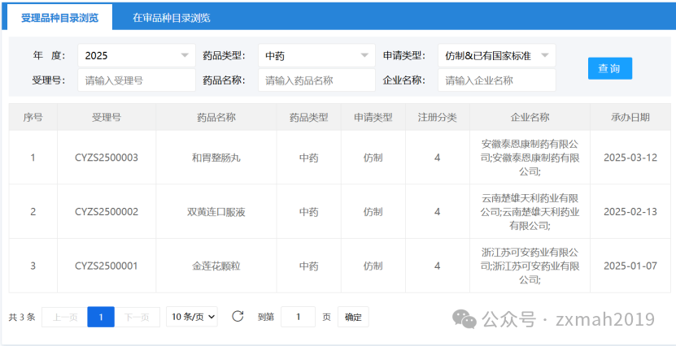676x346 pixels.
Task: Click 注册分类 4 in the 金莲花颗粒 row
Action: coord(438,266)
